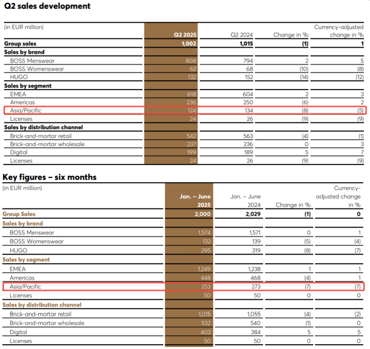Image resolution: width=370 pixels, height=349 pixels.
Task: Select BOSS Menswear Q2 2025 value "808"
Action: point(191,61)
